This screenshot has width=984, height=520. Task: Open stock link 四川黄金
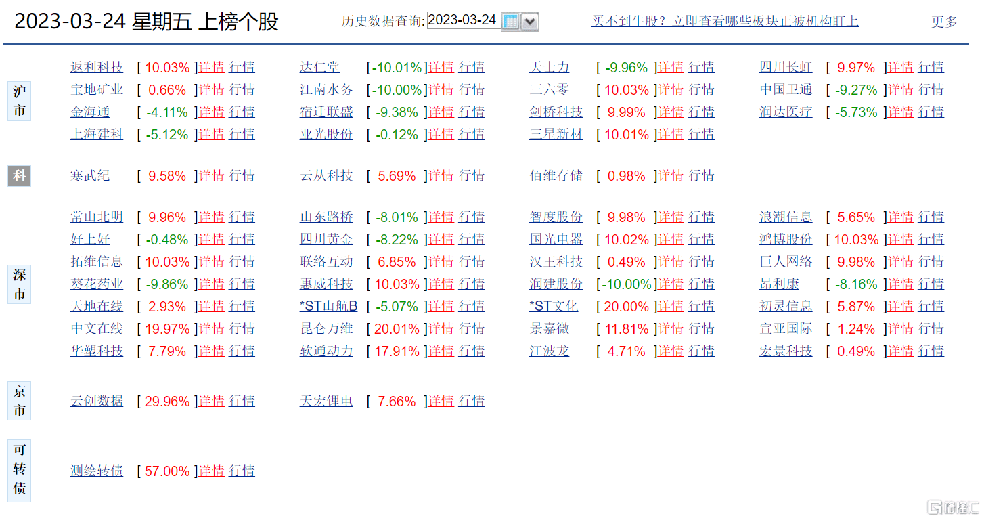point(326,240)
